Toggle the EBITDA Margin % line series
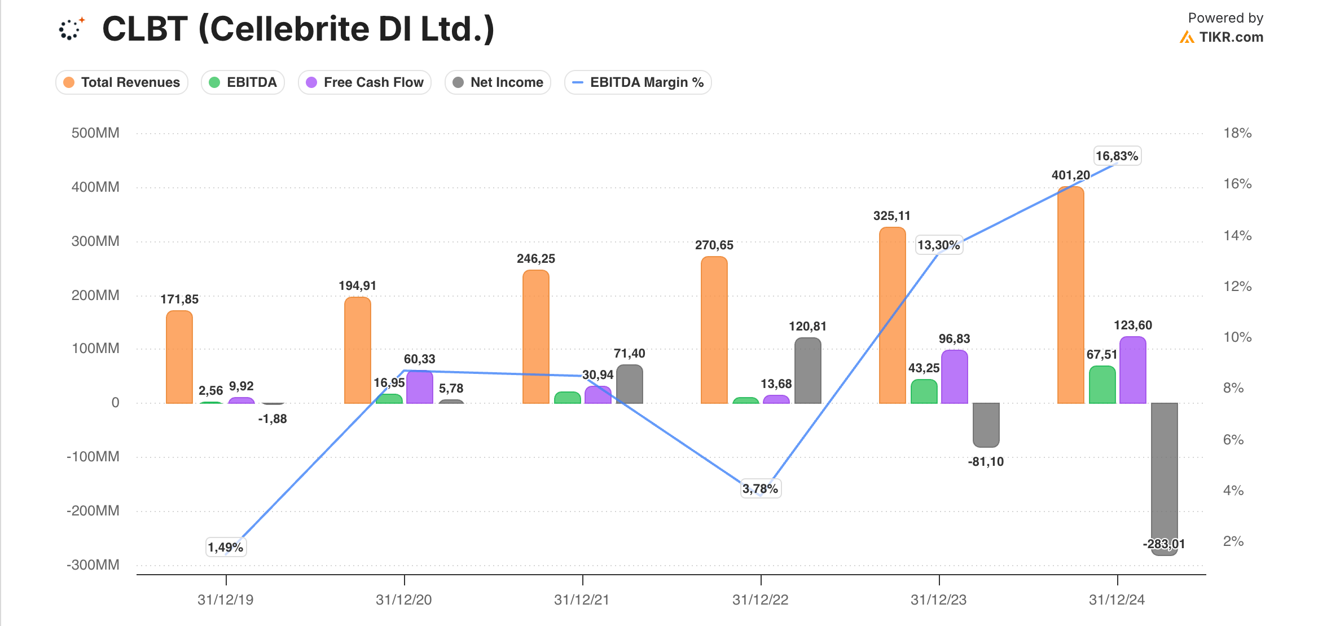 pos(638,82)
